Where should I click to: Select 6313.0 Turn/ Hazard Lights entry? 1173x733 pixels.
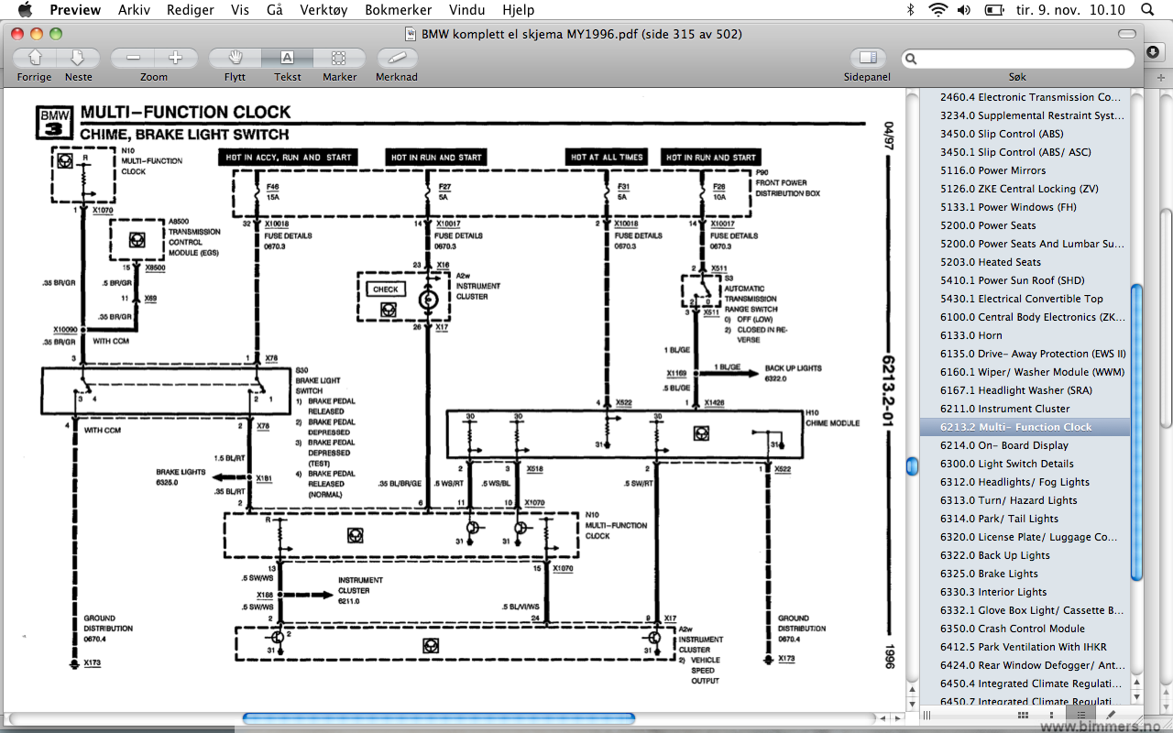tap(1025, 500)
